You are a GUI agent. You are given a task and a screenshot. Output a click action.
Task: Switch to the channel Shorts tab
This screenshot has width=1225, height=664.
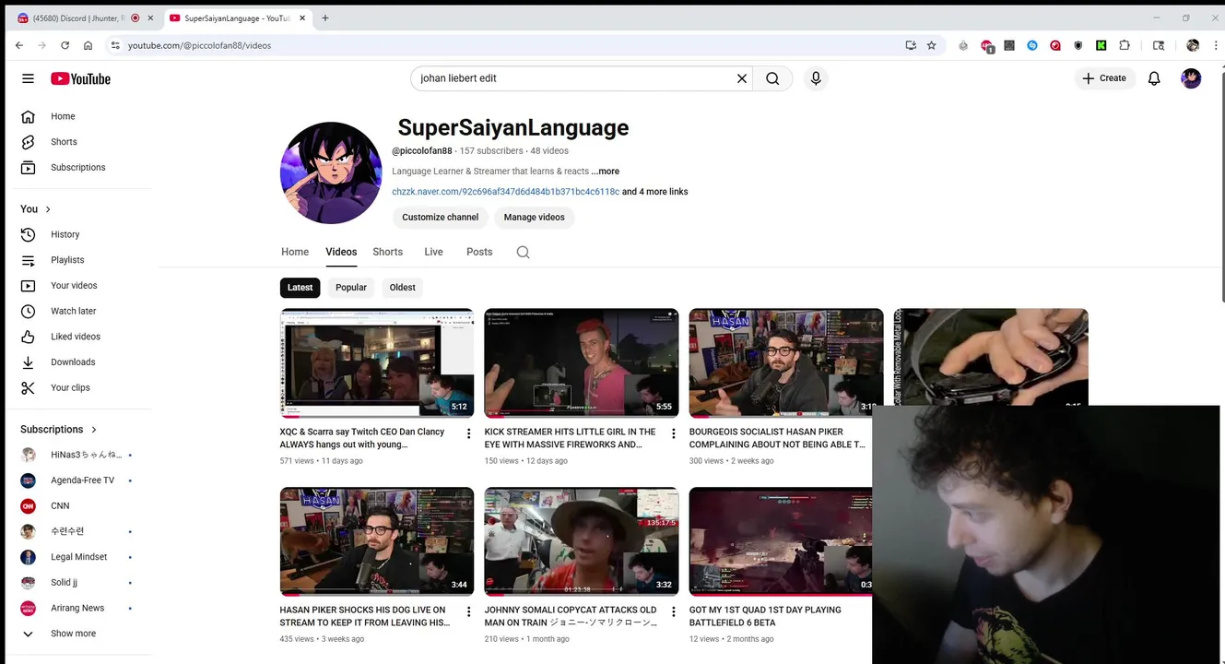point(387,252)
